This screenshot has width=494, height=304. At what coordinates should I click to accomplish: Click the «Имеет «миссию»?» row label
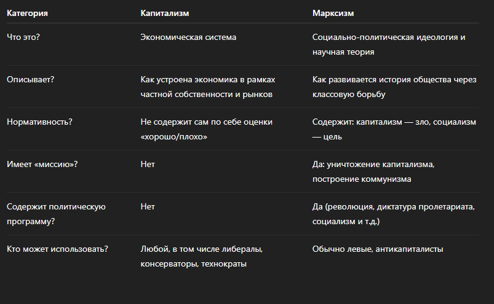46,164
